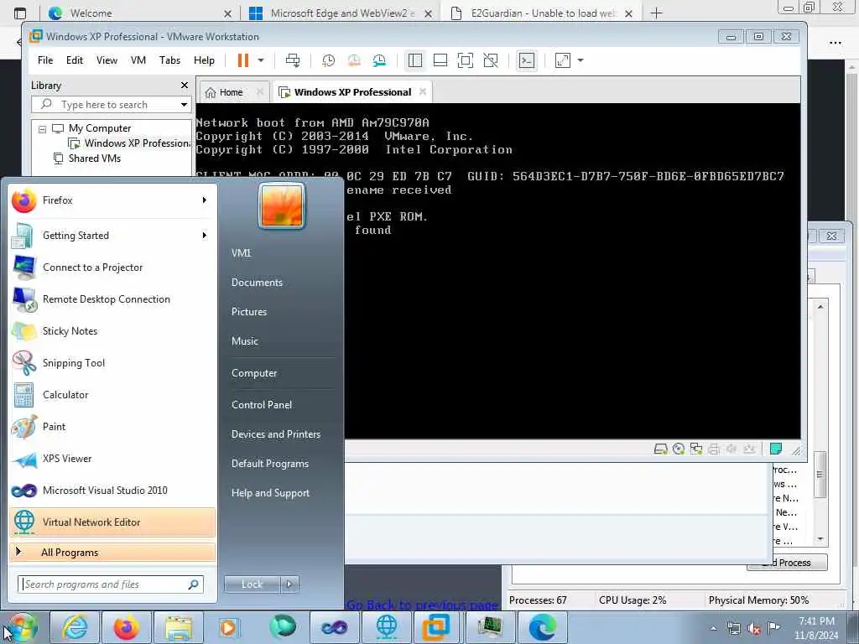Click the network adapter status icon
This screenshot has height=644, width=859.
pos(695,449)
